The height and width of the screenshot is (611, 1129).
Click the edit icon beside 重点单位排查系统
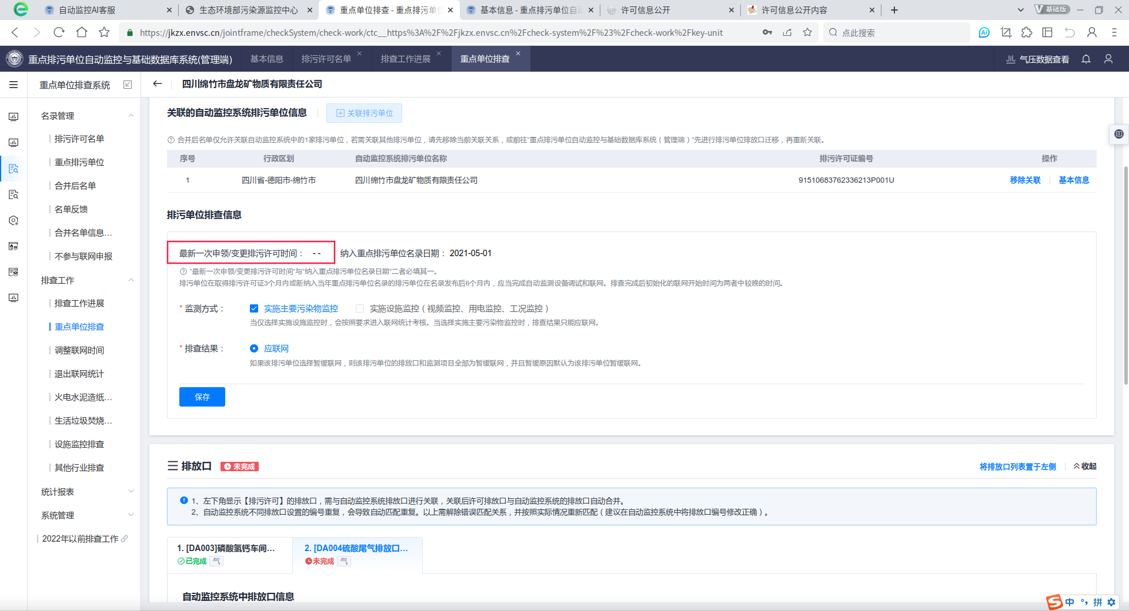128,85
